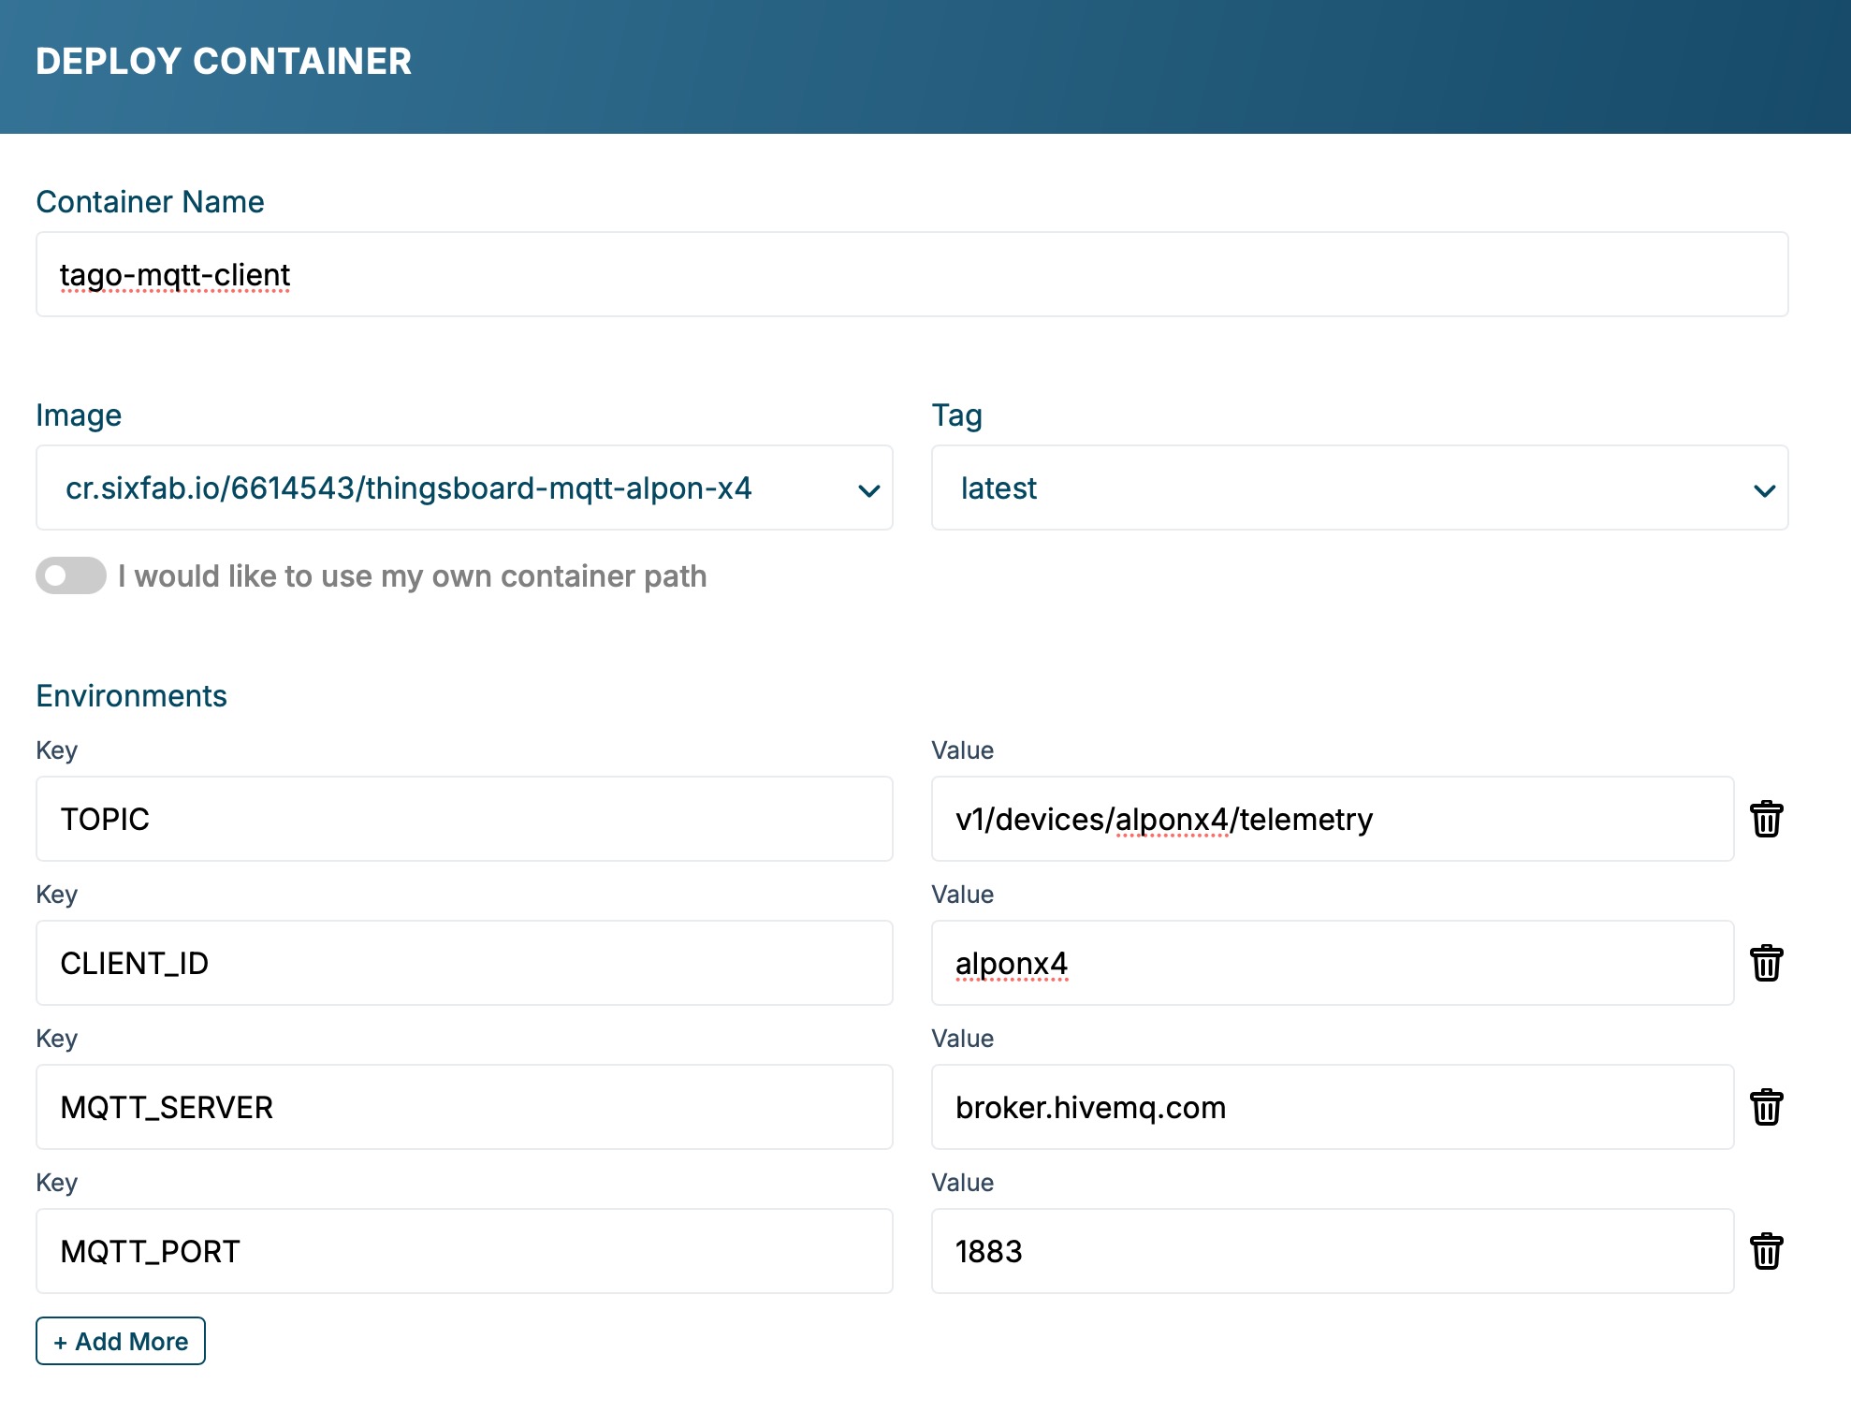Delete the MQTT_SERVER environment variable

pos(1768,1107)
